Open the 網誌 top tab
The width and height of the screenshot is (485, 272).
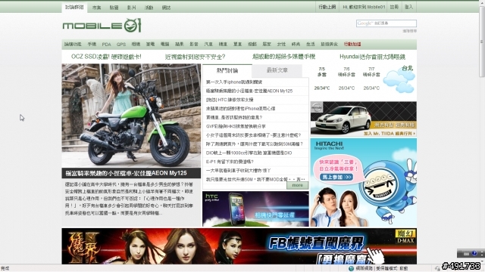(166, 8)
